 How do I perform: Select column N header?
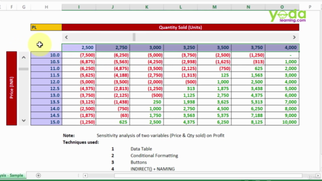click(248, 7)
